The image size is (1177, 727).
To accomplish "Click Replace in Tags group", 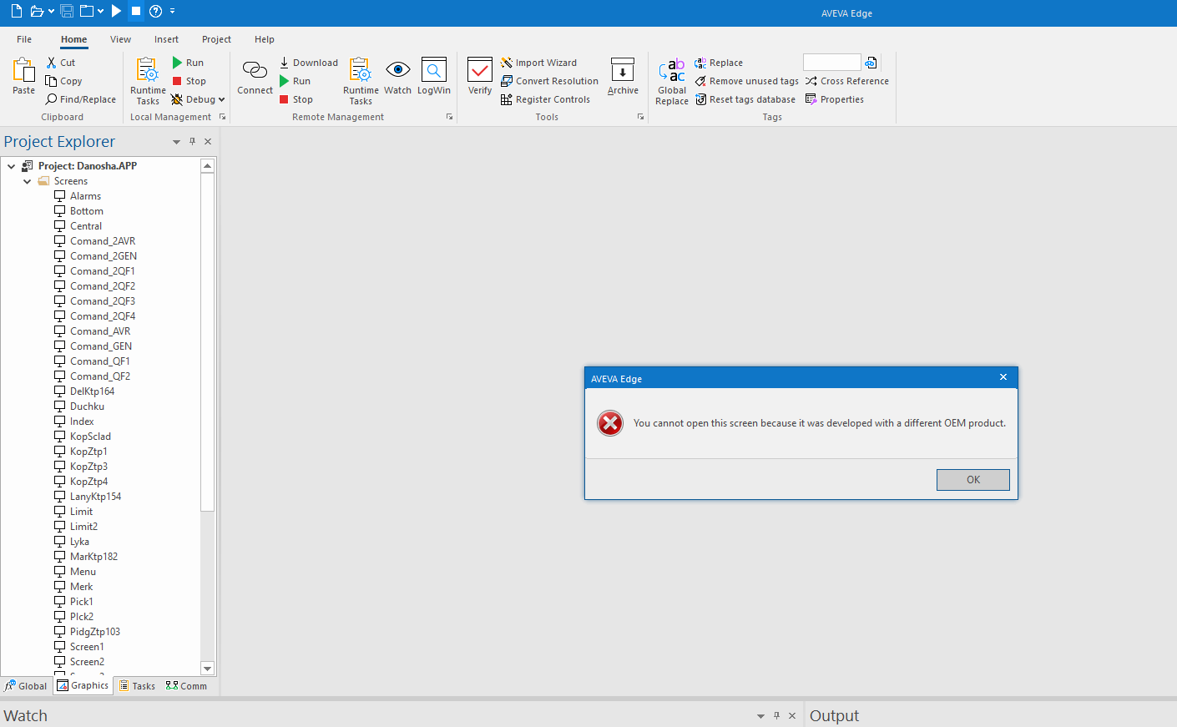I will (718, 63).
